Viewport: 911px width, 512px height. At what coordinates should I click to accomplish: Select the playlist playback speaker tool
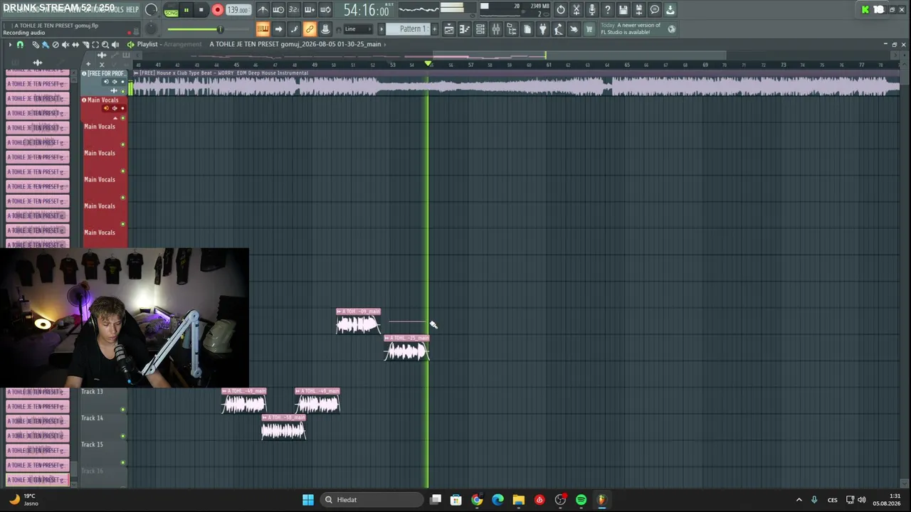point(115,44)
